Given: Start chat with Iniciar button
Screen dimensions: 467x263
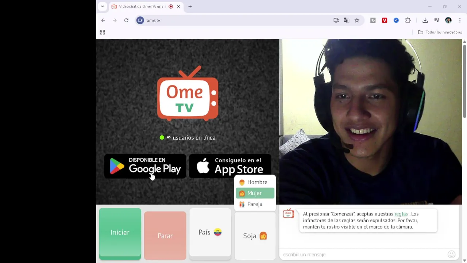Looking at the screenshot, I should (120, 234).
